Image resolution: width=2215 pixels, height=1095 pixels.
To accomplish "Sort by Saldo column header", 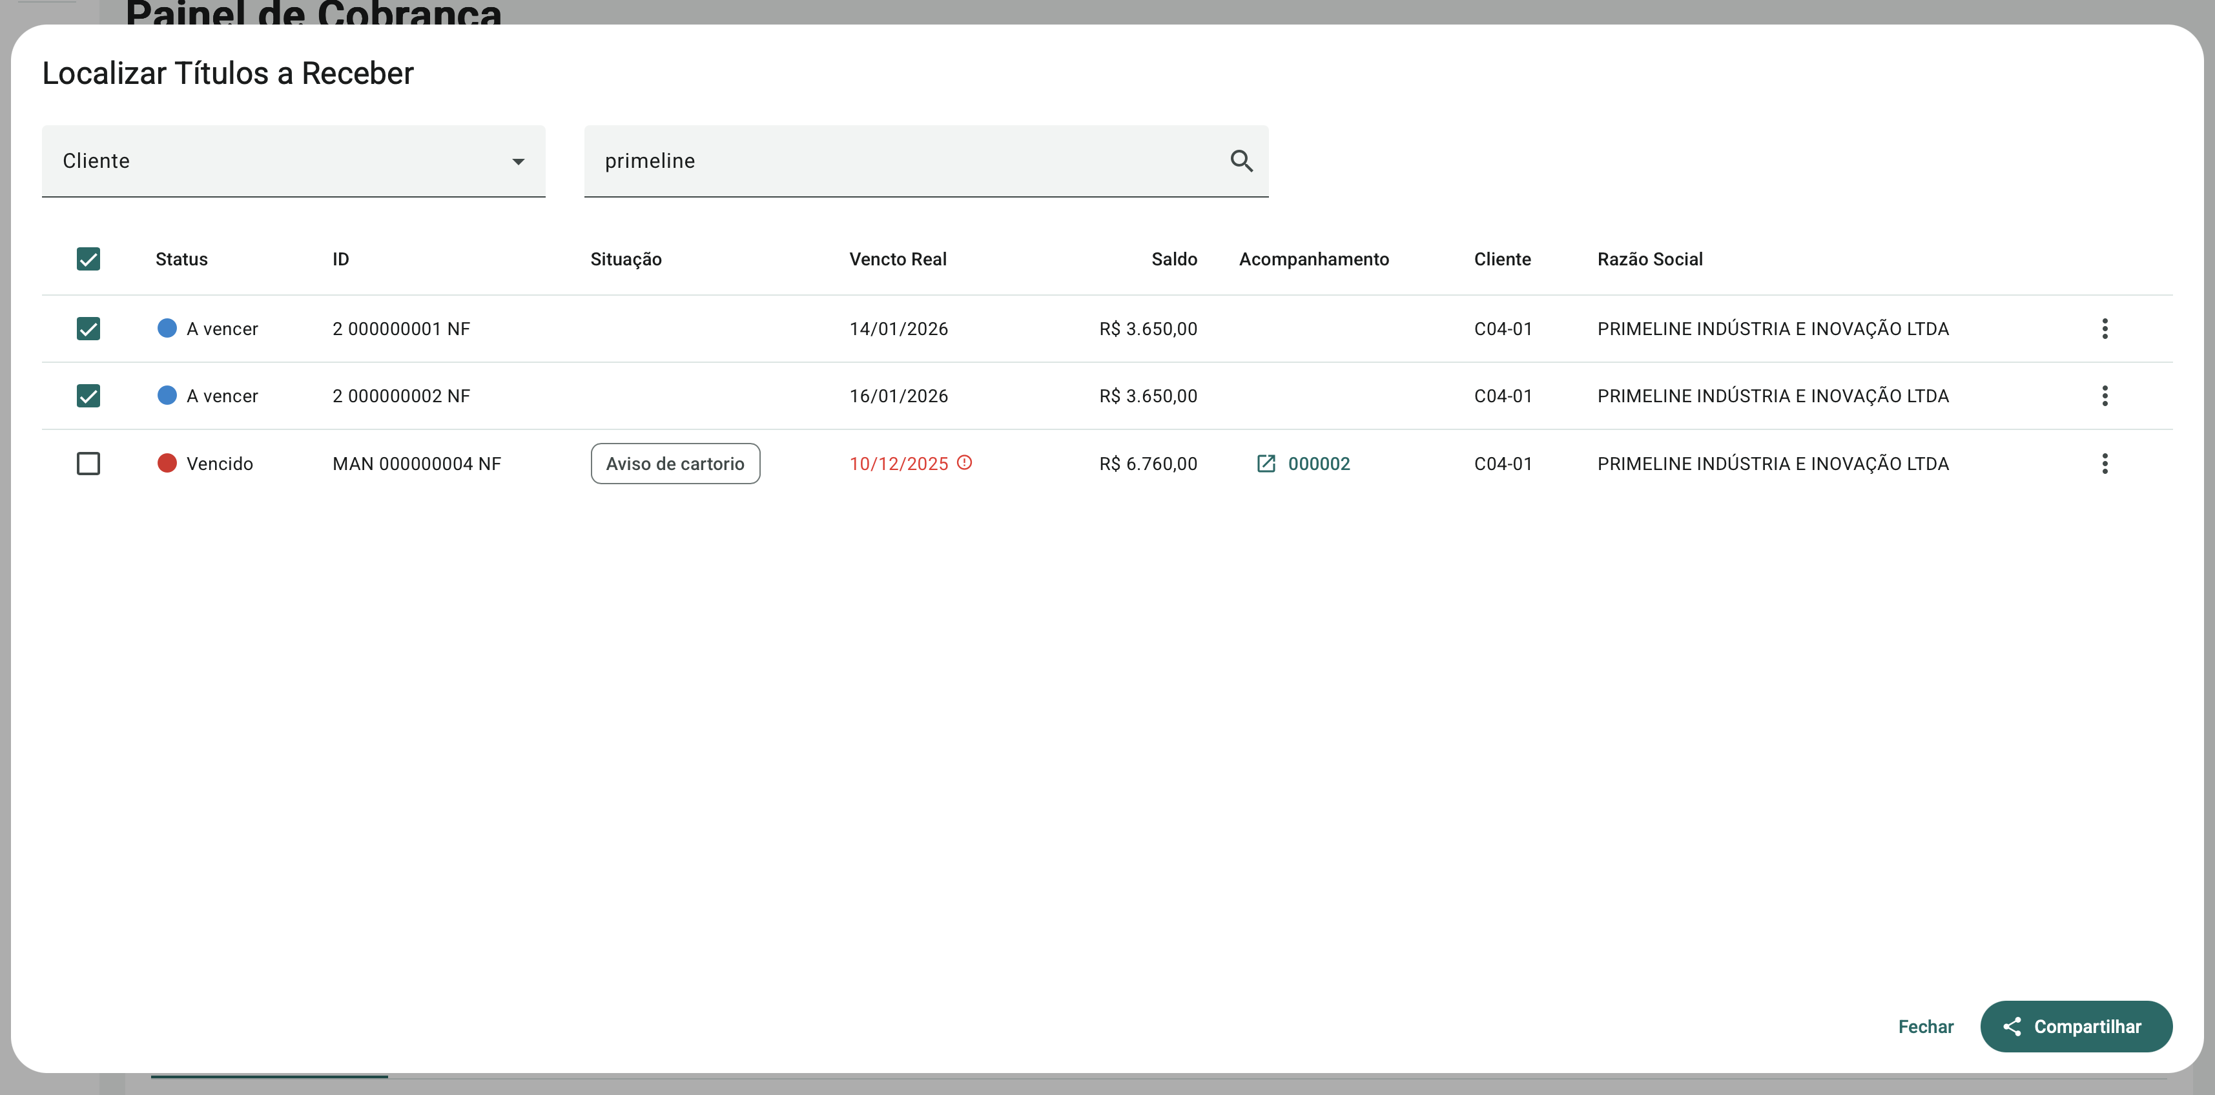I will coord(1174,259).
